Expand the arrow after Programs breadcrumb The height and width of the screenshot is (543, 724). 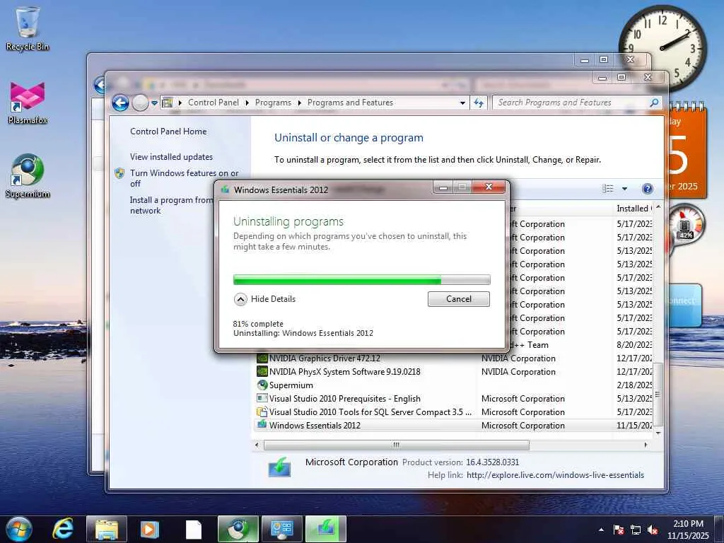click(x=300, y=103)
